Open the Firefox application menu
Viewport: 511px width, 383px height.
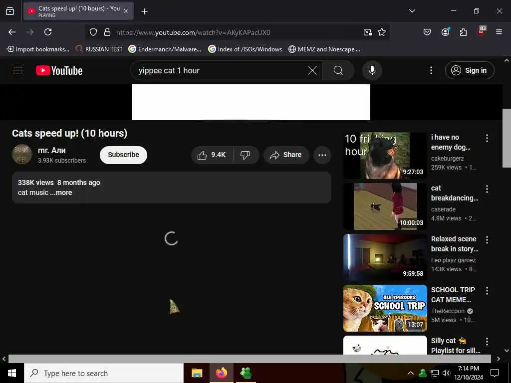499,32
